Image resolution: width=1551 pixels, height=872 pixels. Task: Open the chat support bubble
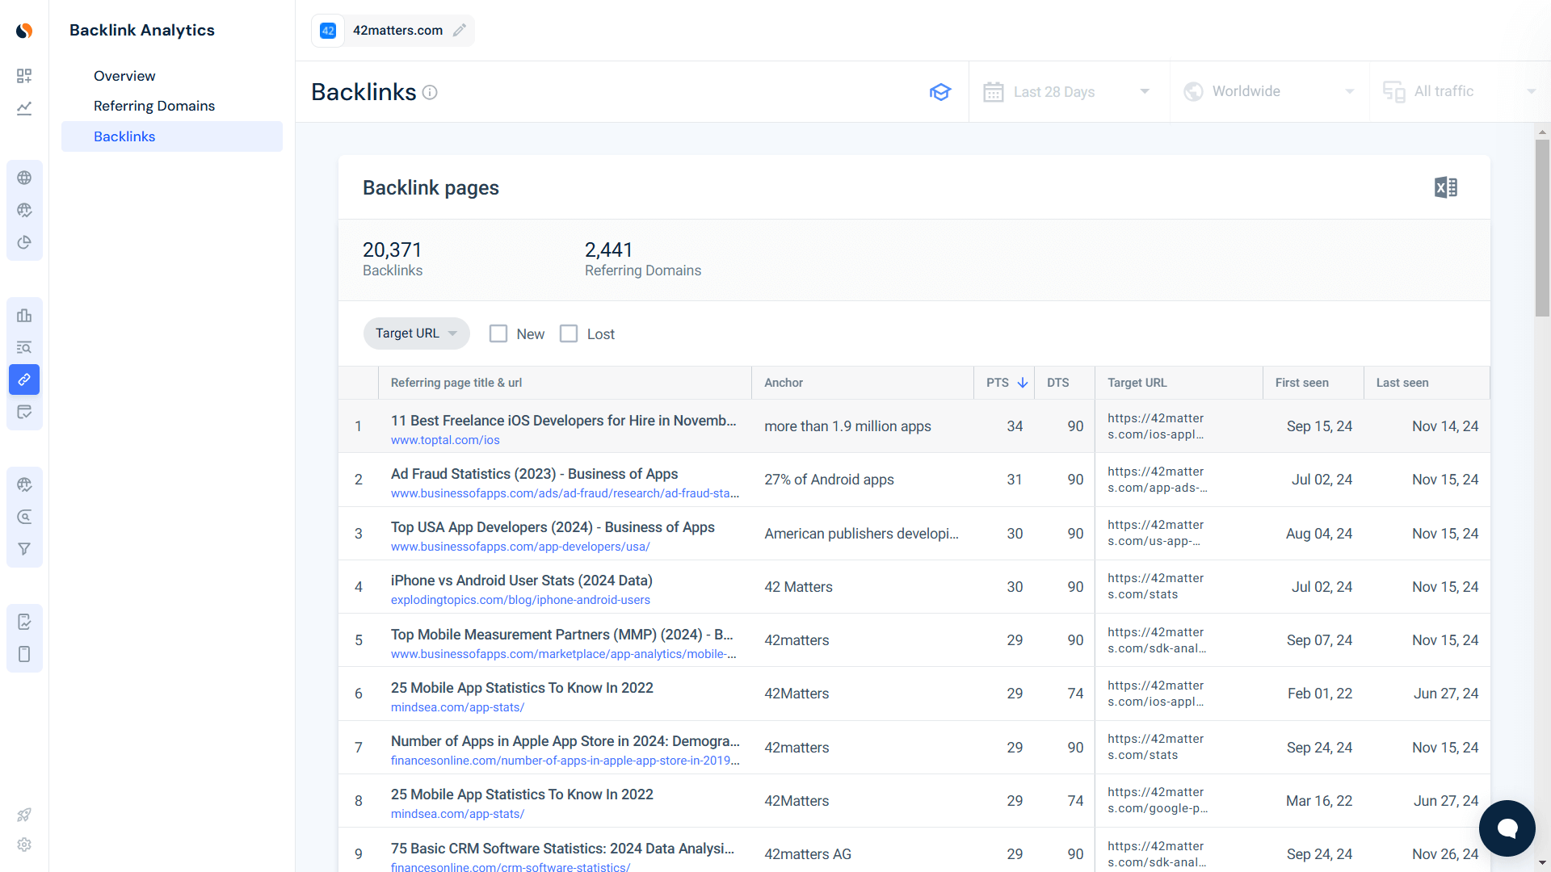[x=1507, y=828]
